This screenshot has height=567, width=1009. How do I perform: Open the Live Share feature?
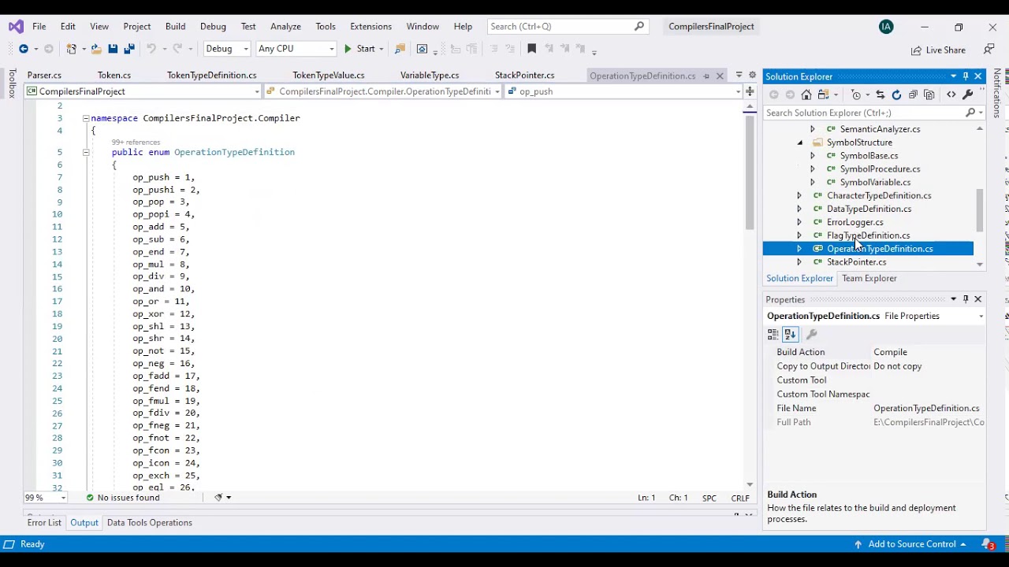pyautogui.click(x=938, y=50)
